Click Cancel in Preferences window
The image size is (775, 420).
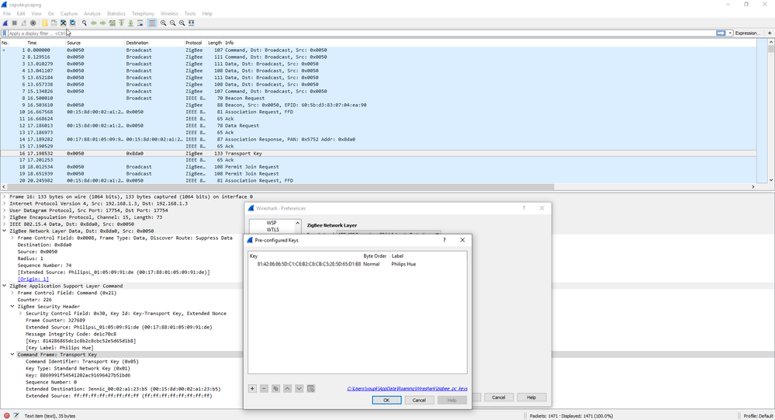tap(498, 397)
